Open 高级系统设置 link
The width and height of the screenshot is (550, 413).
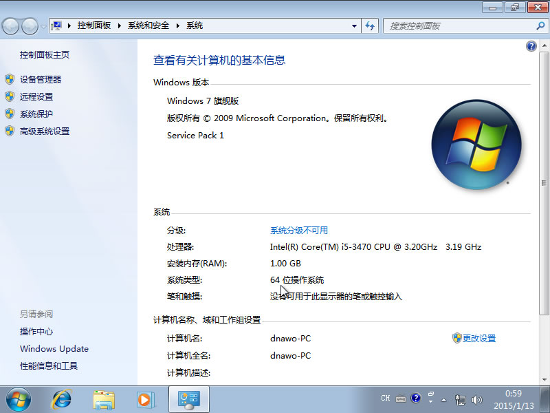click(45, 131)
